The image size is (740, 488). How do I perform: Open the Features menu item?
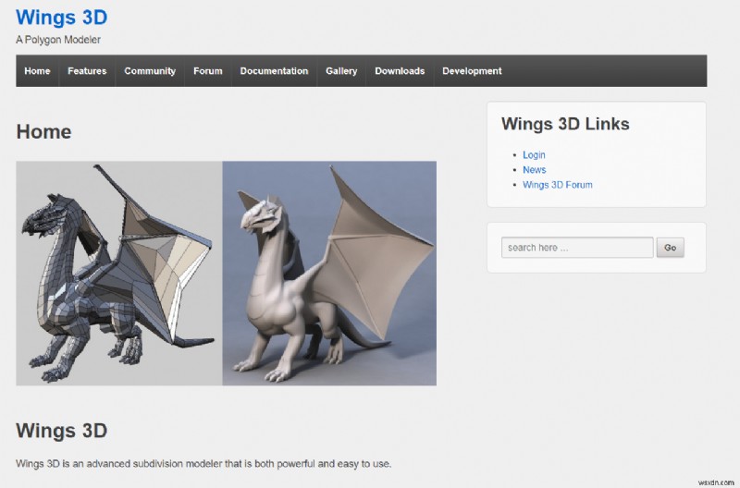87,71
